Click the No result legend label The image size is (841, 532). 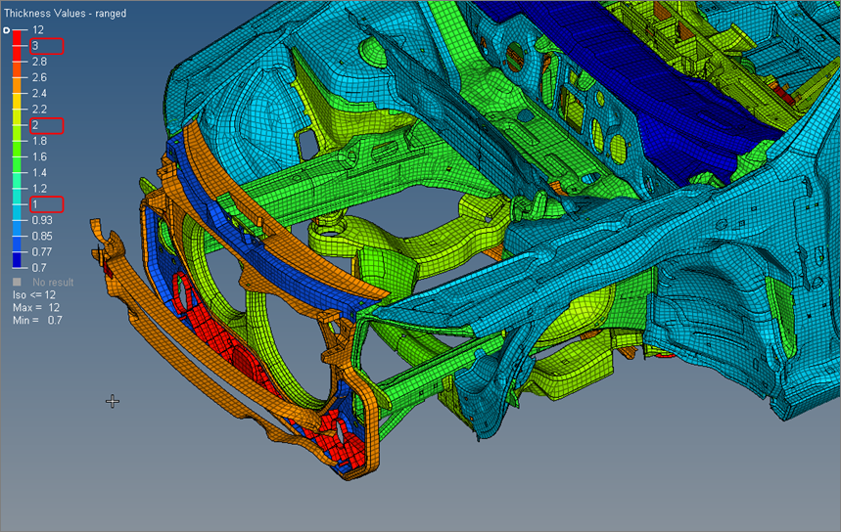[53, 283]
